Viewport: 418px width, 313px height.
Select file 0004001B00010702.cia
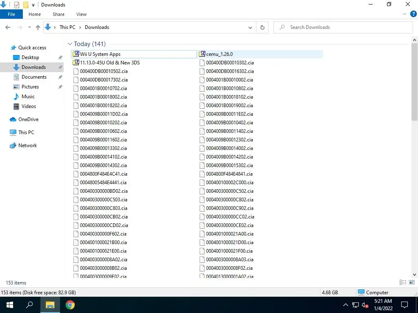coord(100,88)
